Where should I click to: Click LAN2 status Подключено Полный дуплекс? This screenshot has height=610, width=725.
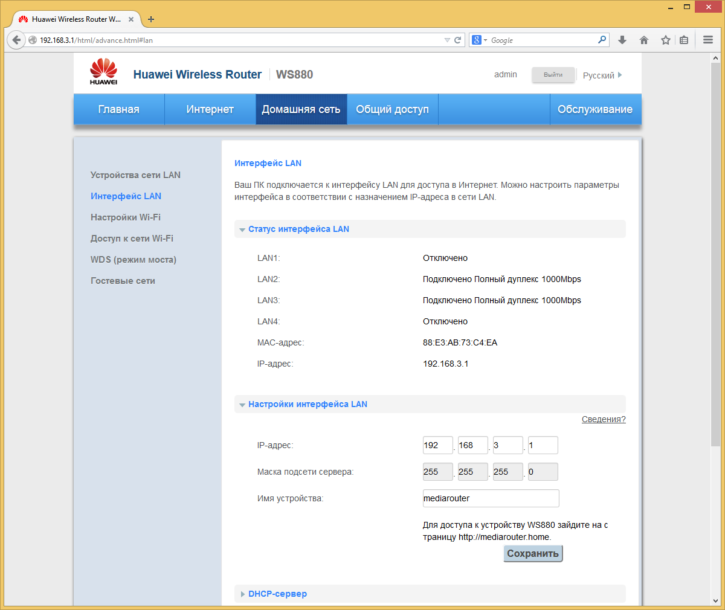point(502,279)
